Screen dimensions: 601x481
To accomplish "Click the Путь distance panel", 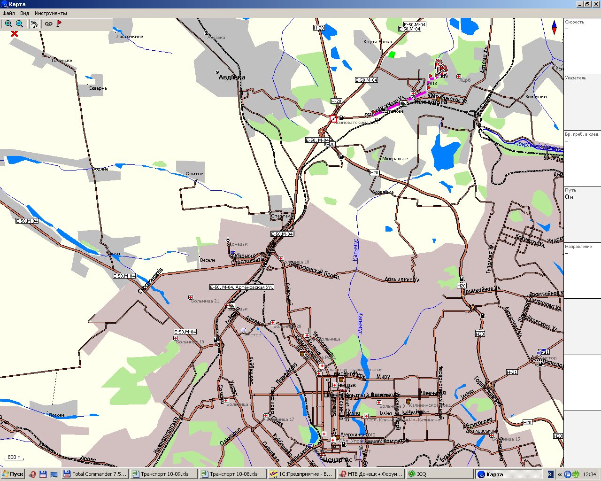I will pos(582,214).
